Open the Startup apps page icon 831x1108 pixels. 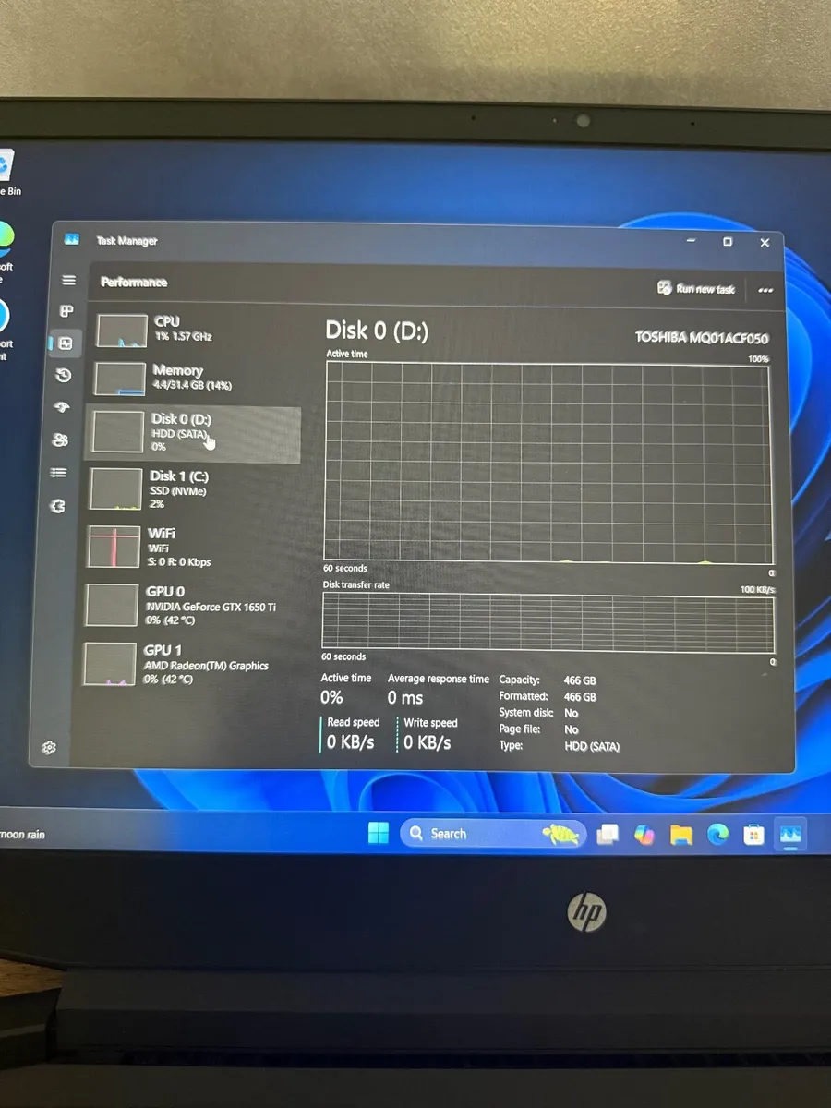click(x=62, y=408)
